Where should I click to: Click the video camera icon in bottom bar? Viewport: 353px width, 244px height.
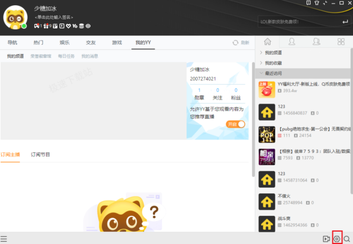(x=326, y=239)
